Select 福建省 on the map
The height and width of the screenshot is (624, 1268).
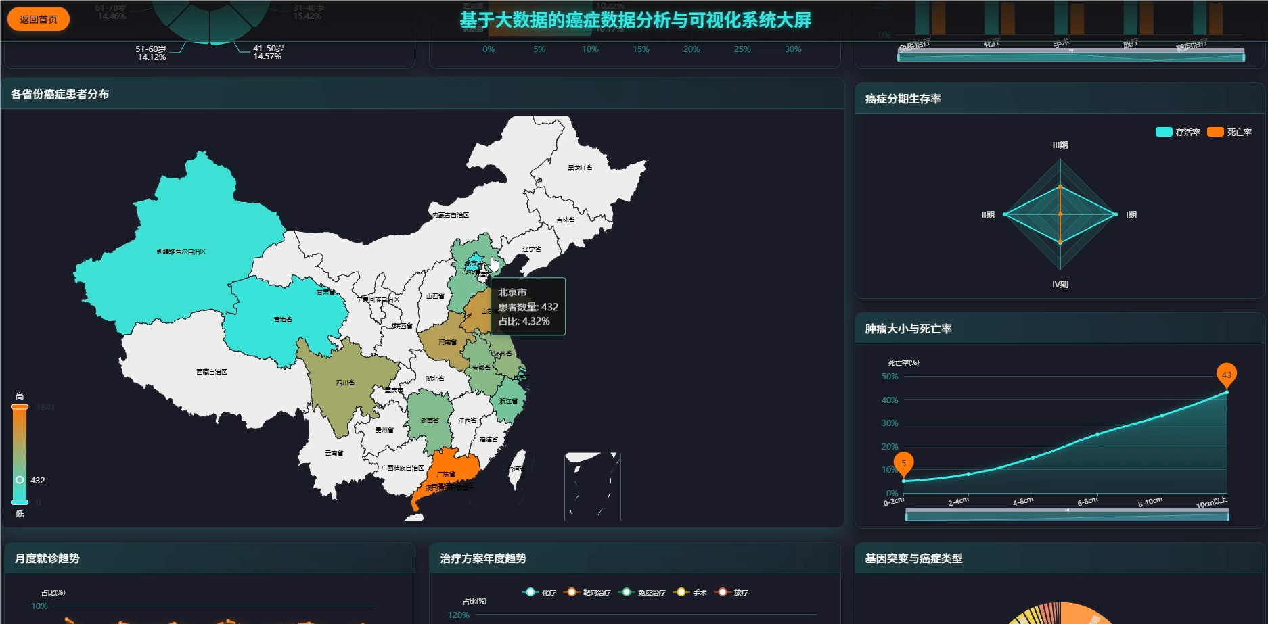click(x=489, y=439)
